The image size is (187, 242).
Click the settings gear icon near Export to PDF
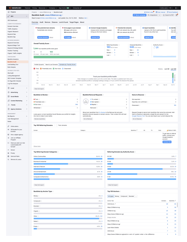coord(177,15)
